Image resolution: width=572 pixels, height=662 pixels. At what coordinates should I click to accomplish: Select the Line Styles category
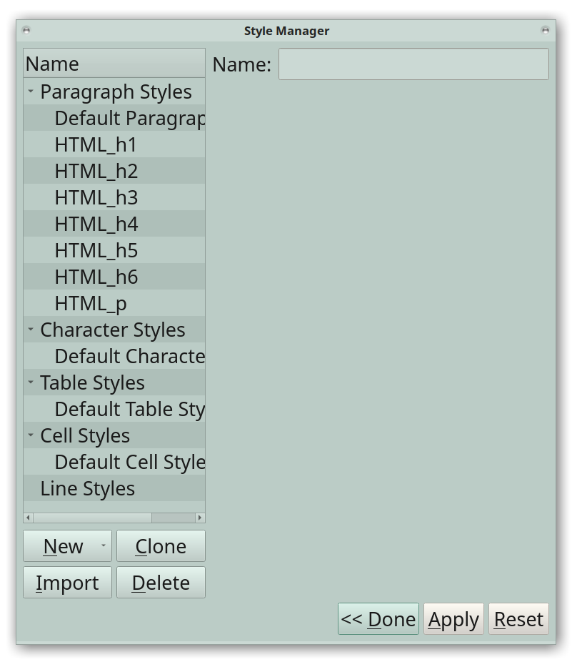tap(87, 488)
